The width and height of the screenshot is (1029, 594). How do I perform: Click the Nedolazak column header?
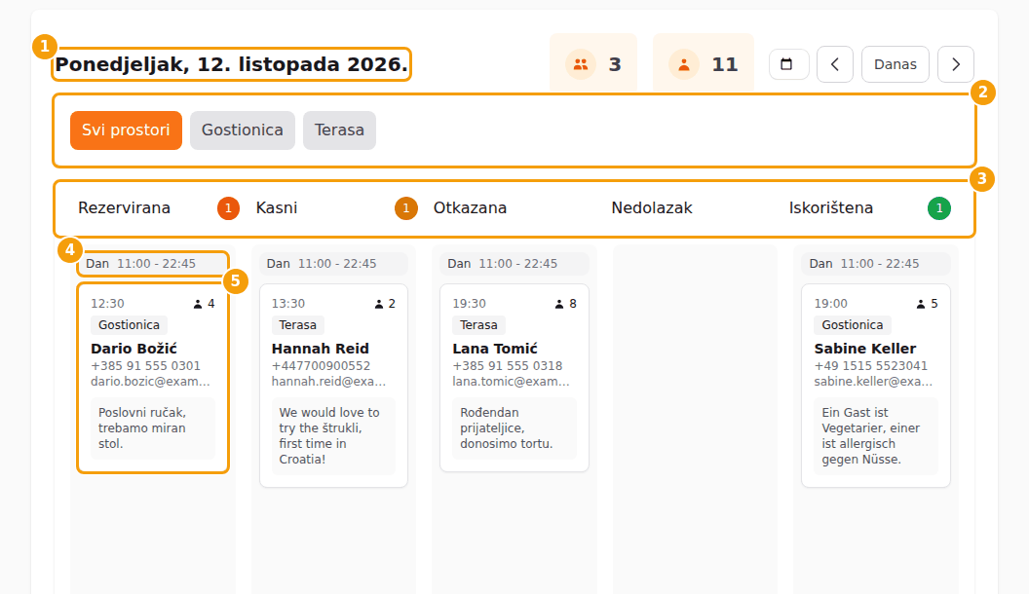652,208
